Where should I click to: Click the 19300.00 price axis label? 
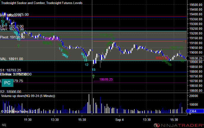(196, 24)
